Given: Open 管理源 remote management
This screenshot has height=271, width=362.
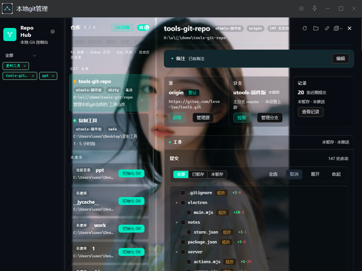Looking at the screenshot, I should pos(203,118).
